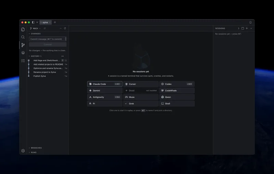This screenshot has width=274, height=174.
Task: Start an Antigravity session
Action: tap(105, 97)
